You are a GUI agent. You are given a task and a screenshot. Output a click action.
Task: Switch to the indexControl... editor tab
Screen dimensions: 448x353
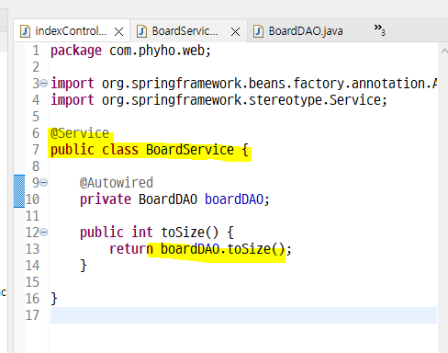pyautogui.click(x=72, y=31)
